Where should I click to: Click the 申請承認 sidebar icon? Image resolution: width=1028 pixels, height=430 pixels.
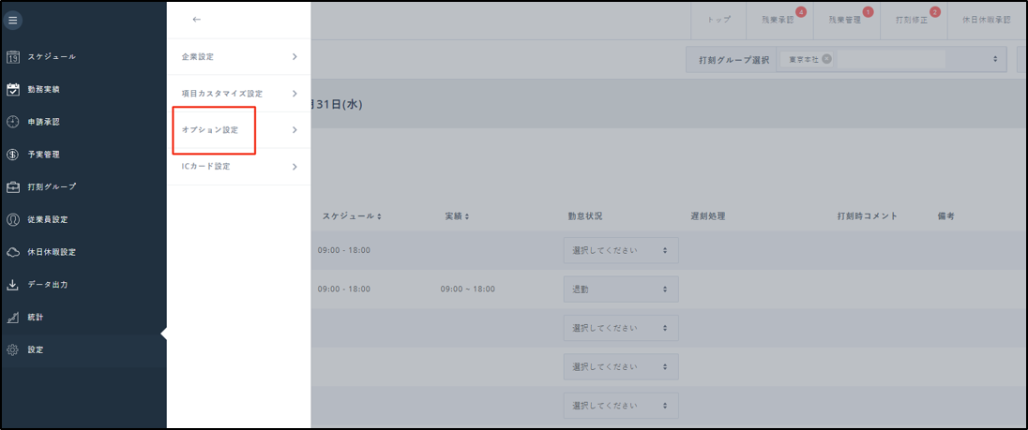[13, 122]
